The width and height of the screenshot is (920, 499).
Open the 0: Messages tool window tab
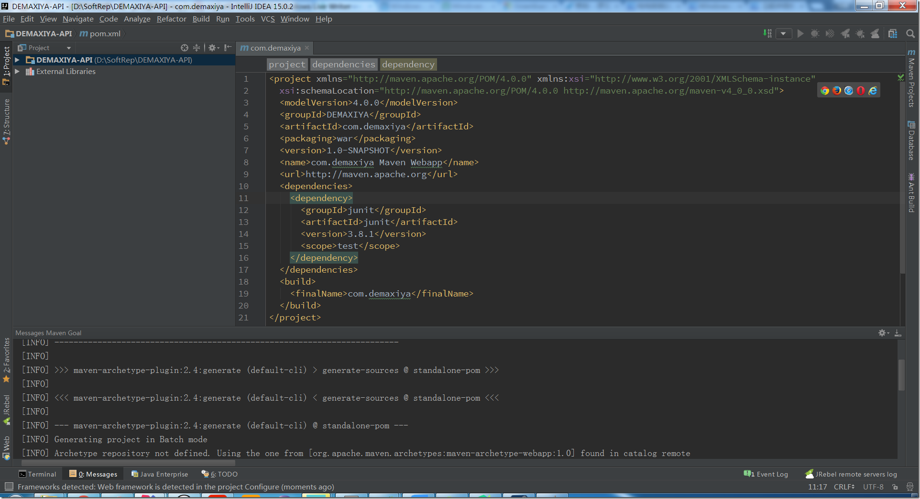[93, 474]
